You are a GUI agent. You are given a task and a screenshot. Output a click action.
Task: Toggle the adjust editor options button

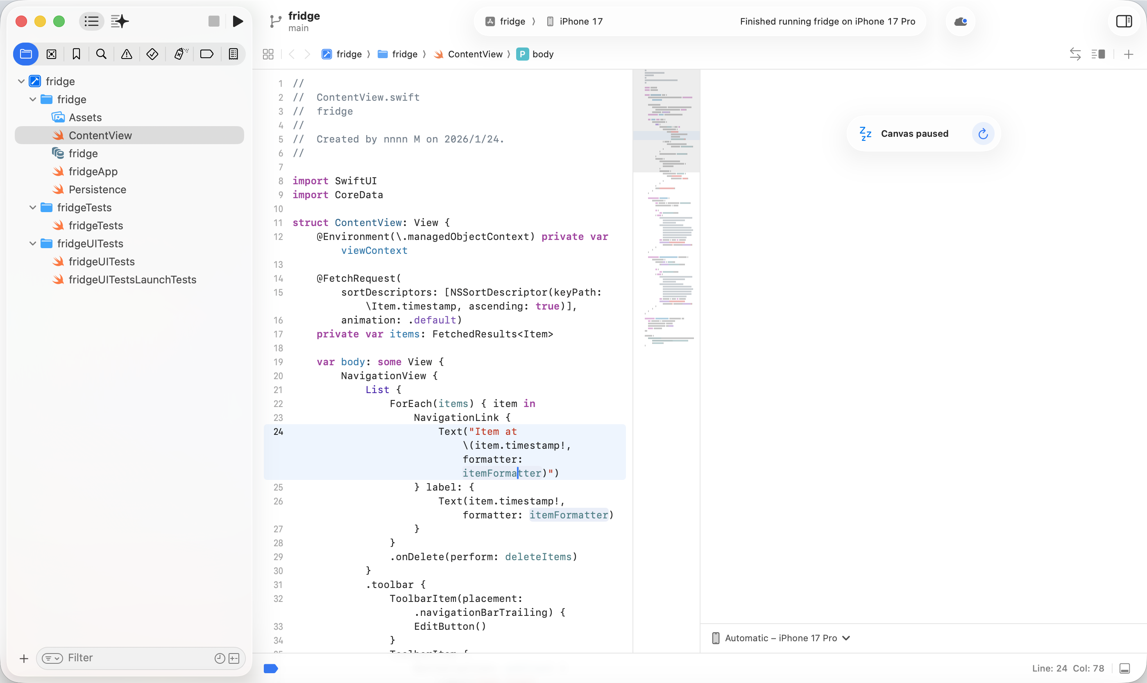click(1098, 54)
